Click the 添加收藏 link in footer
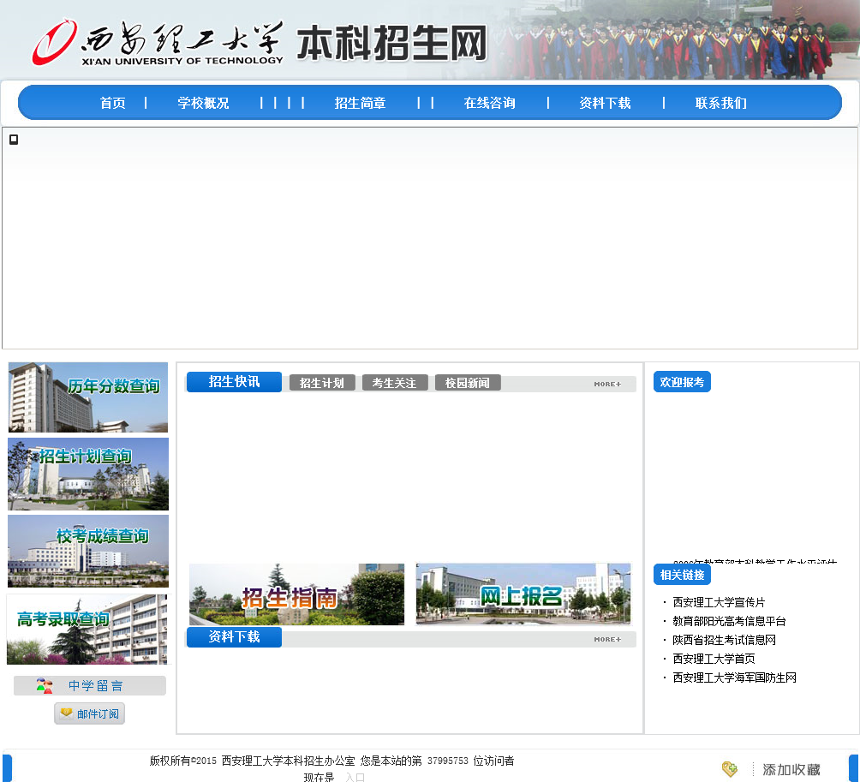 tap(791, 770)
